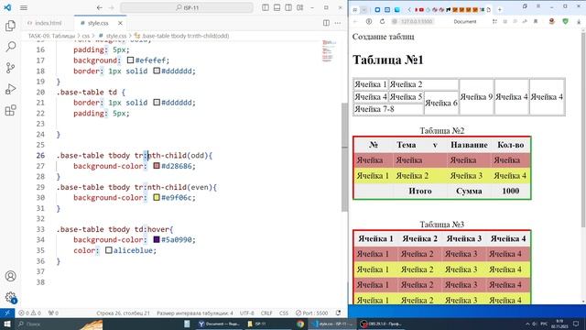This screenshot has height=330, width=586.
Task: Open the Search view in activity bar
Action: pos(10,47)
